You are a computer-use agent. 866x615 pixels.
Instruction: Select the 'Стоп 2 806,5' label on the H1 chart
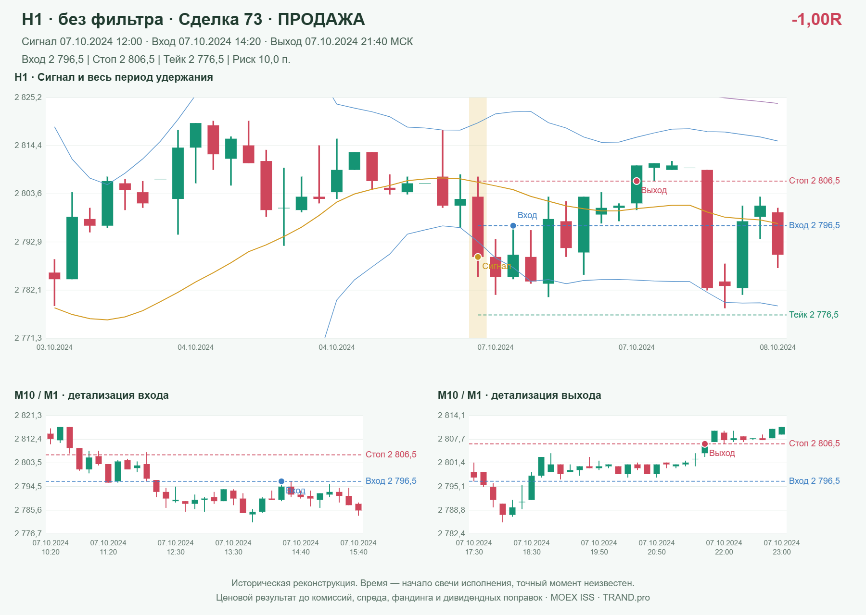[815, 181]
